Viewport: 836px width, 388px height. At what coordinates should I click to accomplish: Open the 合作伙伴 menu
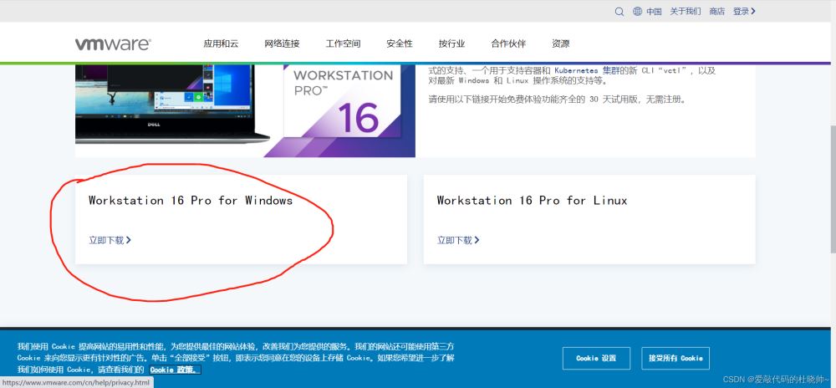coord(508,44)
